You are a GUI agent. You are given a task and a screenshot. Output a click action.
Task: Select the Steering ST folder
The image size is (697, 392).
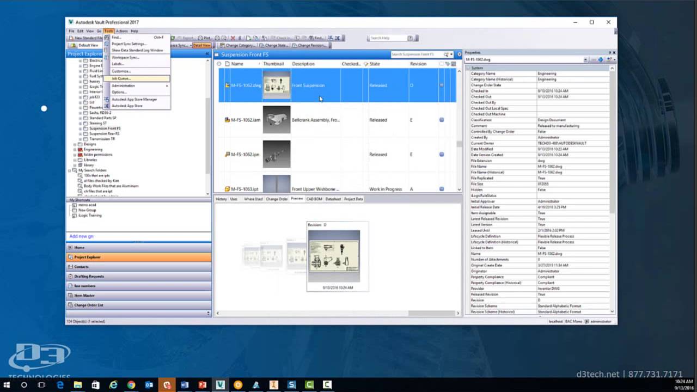[x=98, y=123]
